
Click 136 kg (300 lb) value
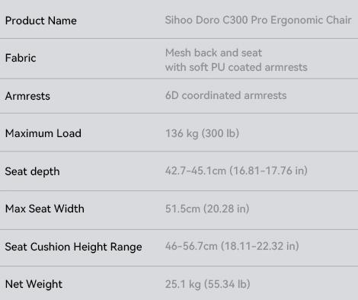point(203,133)
